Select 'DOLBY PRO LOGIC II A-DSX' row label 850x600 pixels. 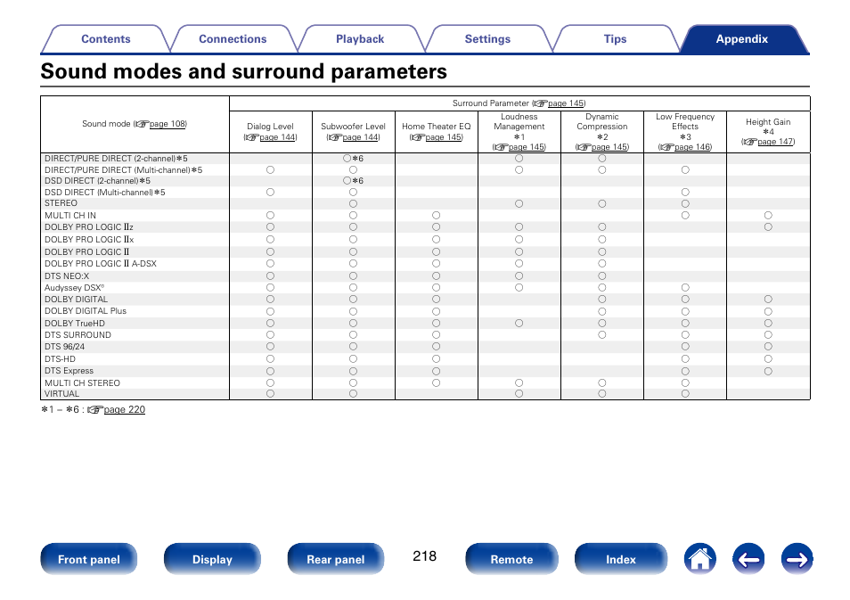[101, 264]
